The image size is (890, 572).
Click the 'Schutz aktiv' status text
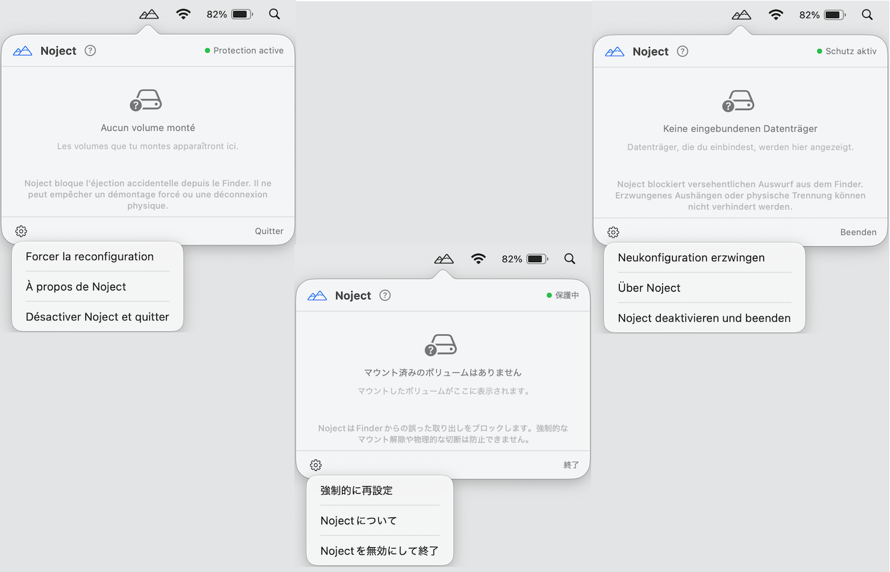pyautogui.click(x=851, y=51)
